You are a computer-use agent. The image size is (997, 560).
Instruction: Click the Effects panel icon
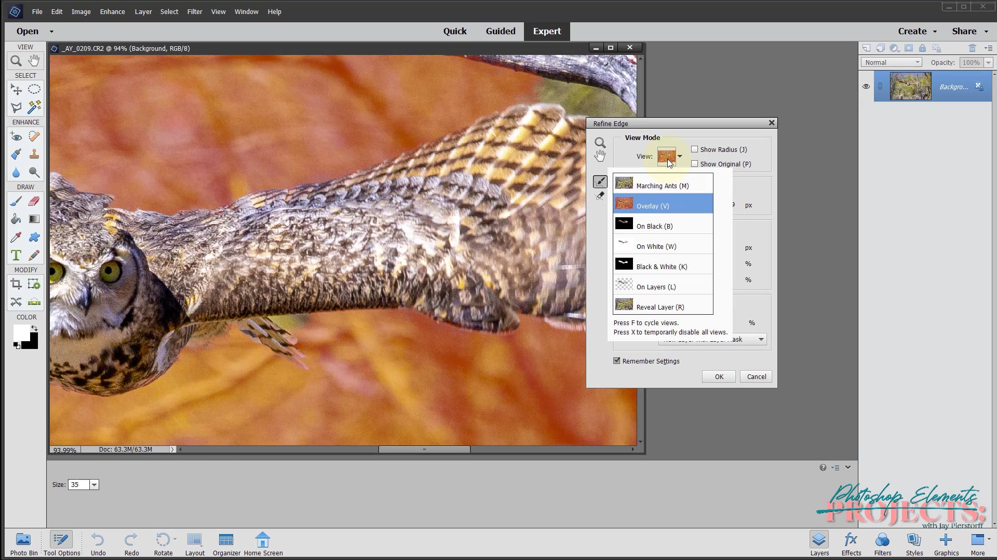[x=851, y=543]
